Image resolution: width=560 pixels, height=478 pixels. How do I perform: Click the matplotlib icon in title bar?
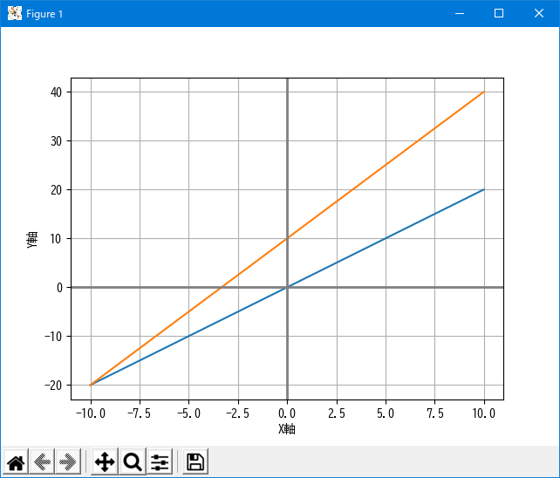(x=15, y=14)
